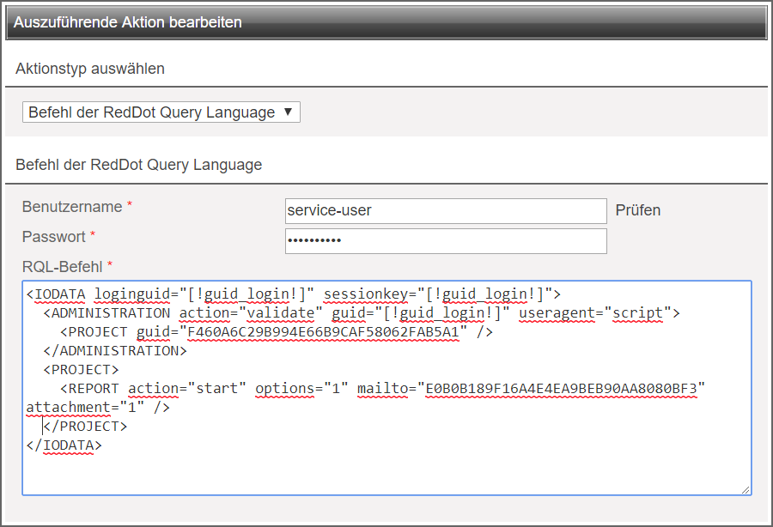
Task: Click the 'Passwort' label
Action: (54, 237)
